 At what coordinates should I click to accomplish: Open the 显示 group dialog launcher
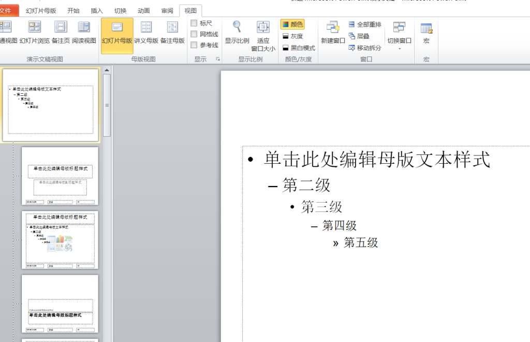[218, 59]
